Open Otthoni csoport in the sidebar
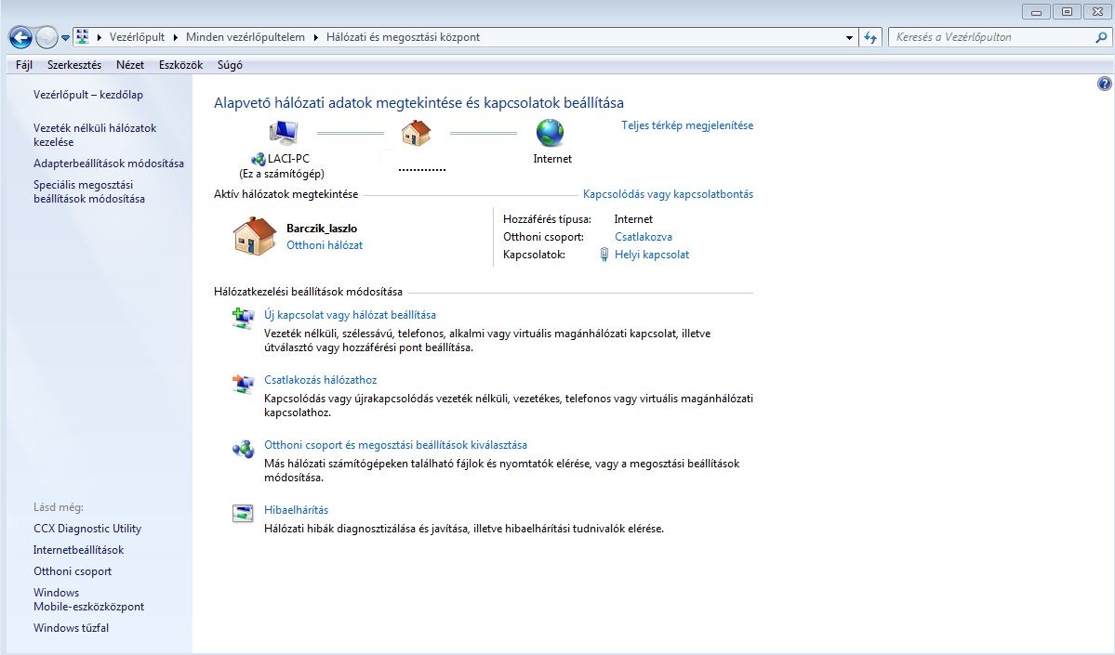 [x=73, y=571]
